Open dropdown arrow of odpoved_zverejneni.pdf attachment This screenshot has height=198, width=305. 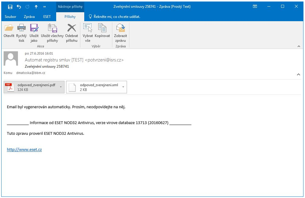pyautogui.click(x=61, y=87)
